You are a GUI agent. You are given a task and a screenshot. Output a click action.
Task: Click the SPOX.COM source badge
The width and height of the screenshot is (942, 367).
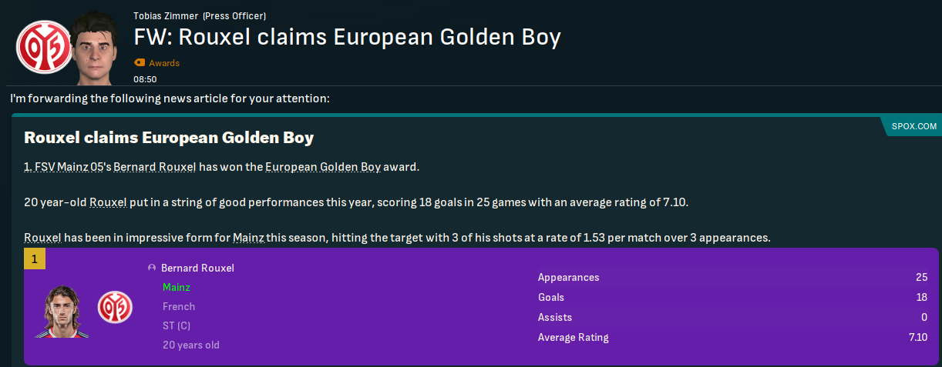(913, 125)
